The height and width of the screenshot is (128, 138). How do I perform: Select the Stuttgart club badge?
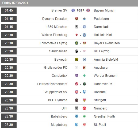pyautogui.click(x=84, y=100)
